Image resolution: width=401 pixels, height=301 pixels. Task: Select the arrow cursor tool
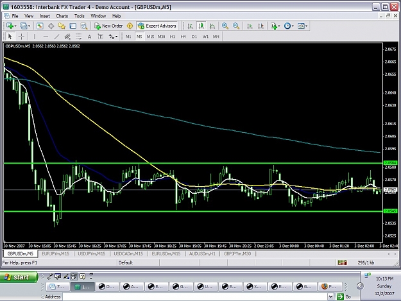pos(10,37)
